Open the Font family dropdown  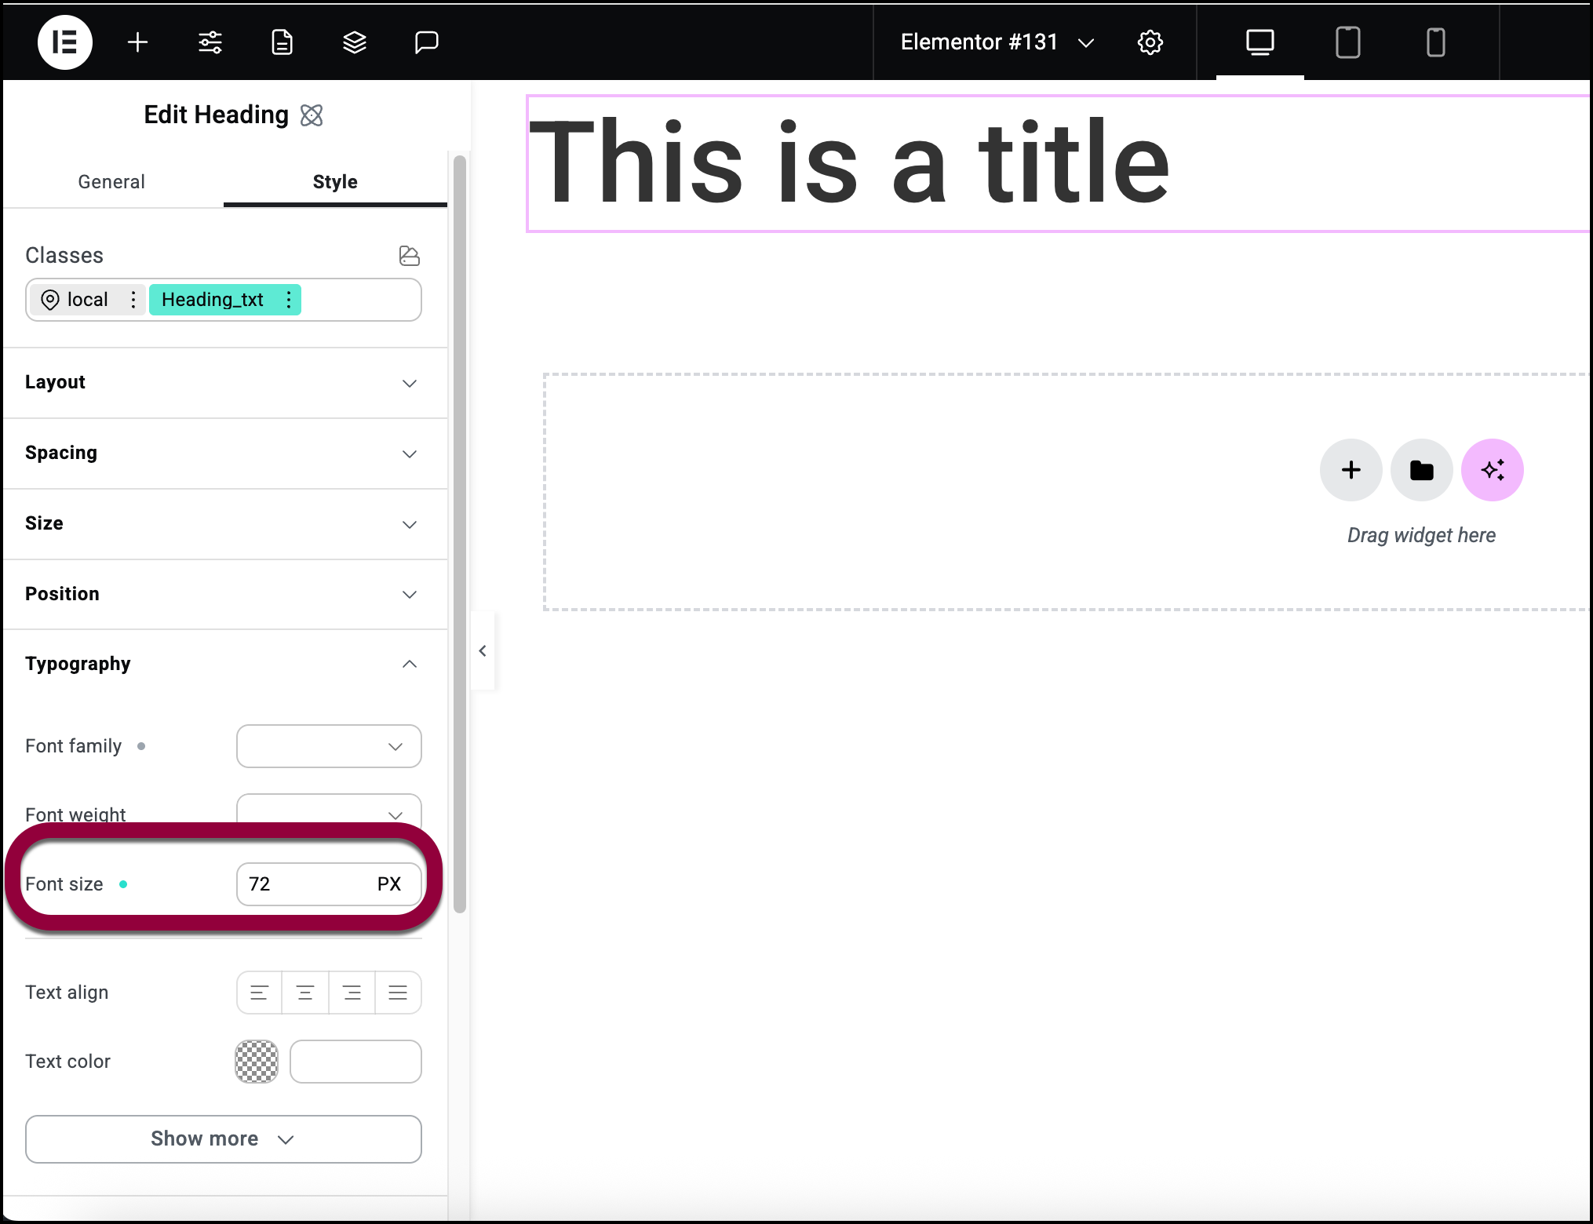(x=329, y=746)
